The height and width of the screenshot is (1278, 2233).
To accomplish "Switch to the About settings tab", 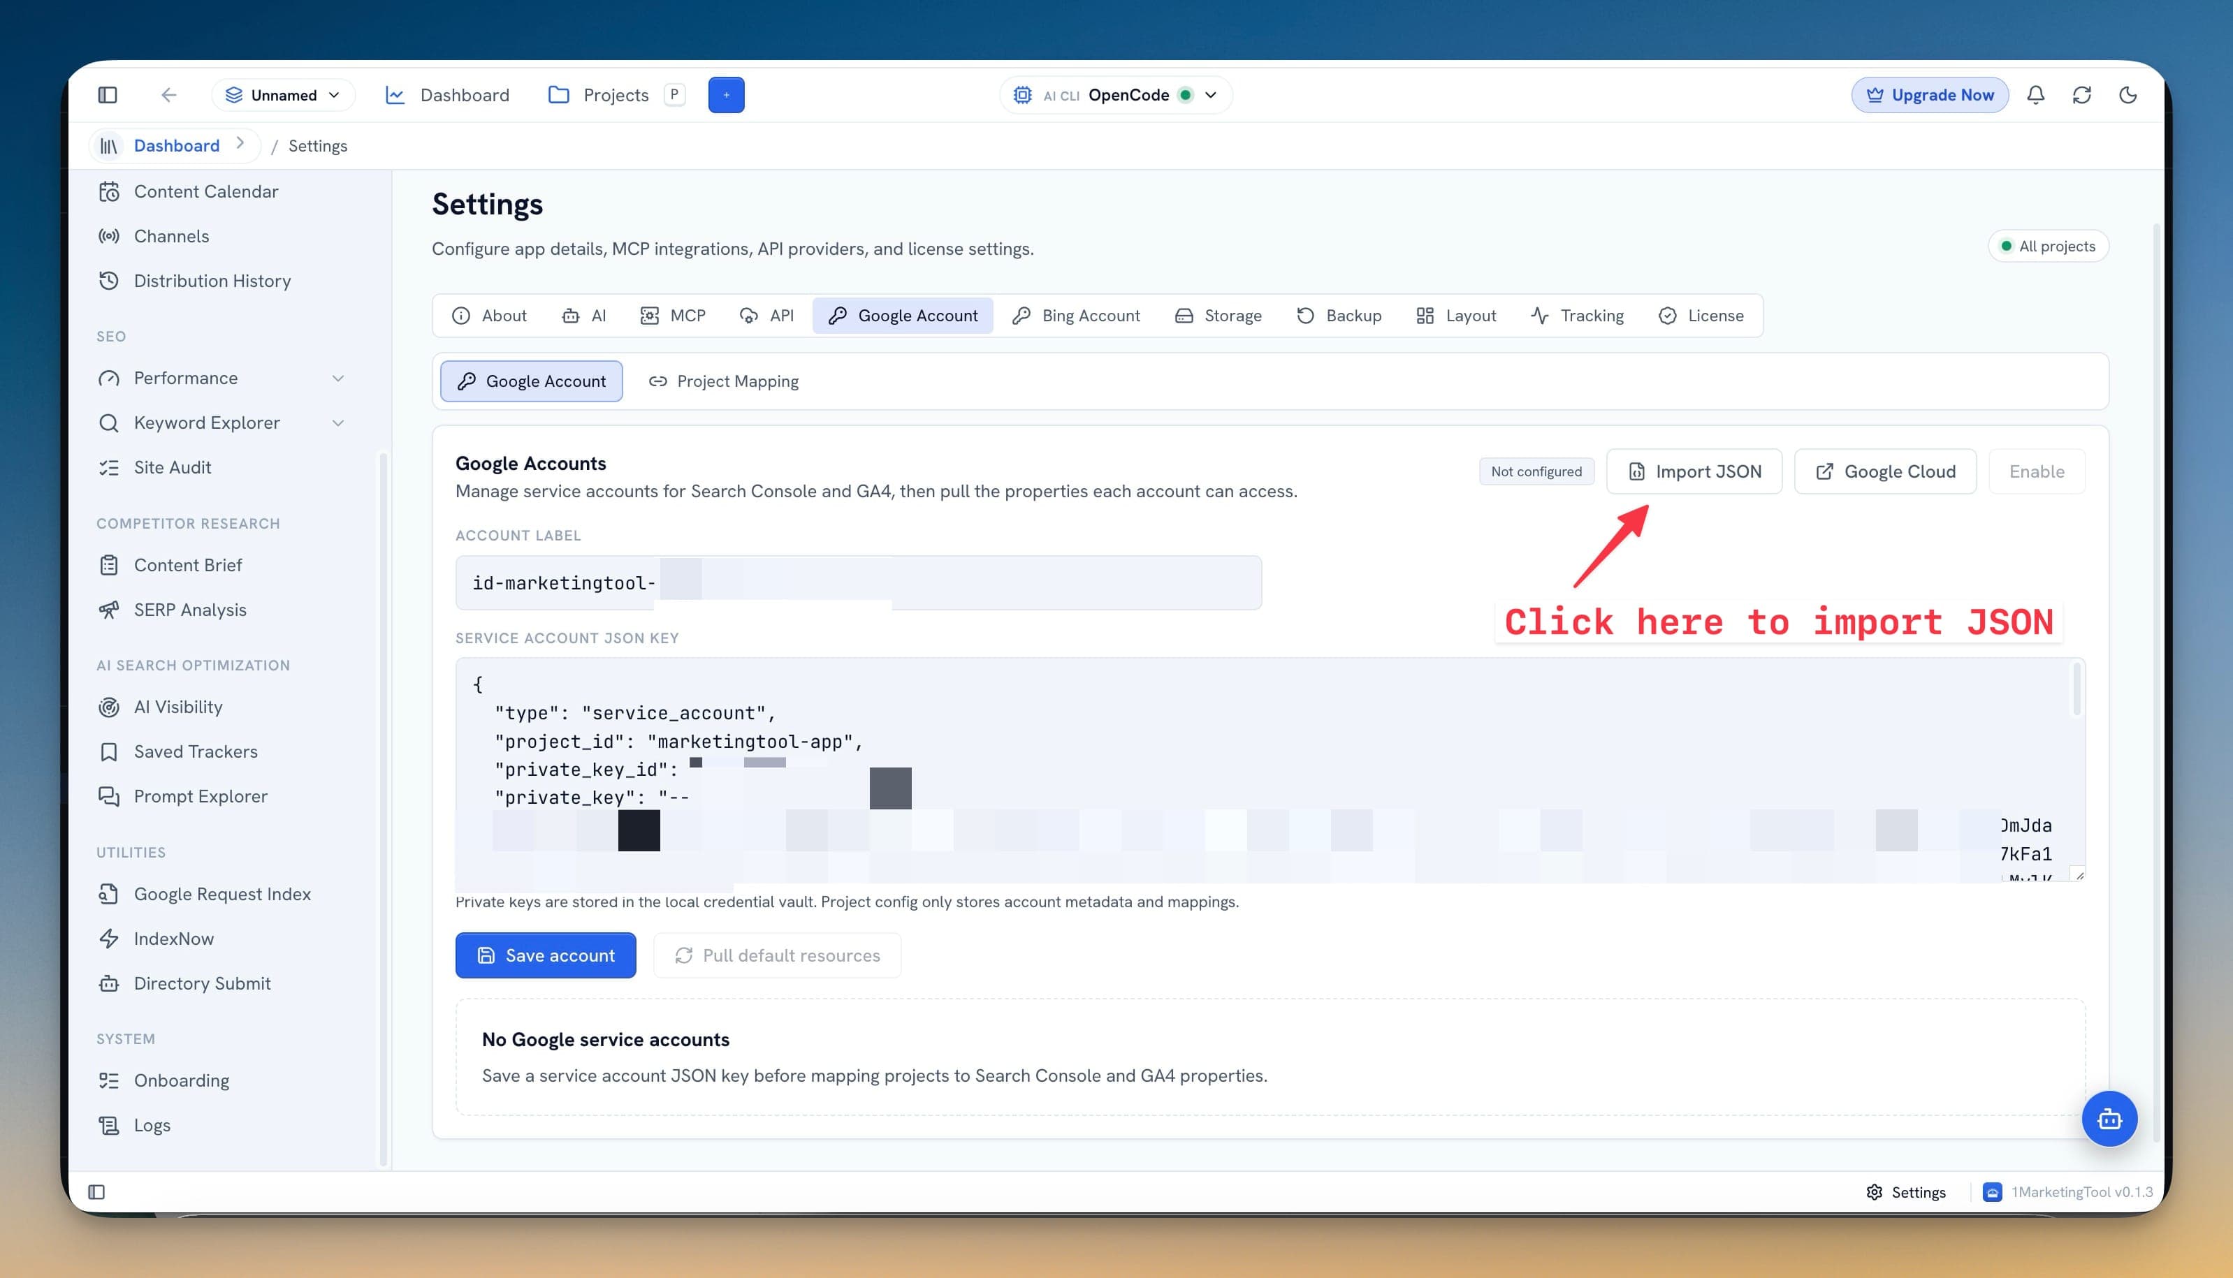I will click(488, 316).
